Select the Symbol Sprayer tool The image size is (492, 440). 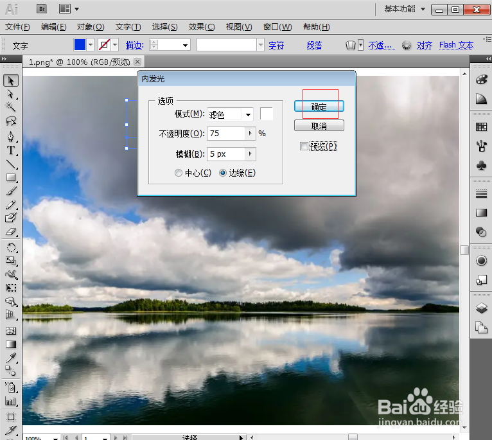[x=11, y=387]
